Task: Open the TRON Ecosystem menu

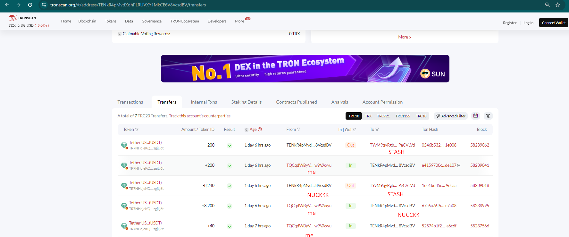Action: tap(185, 21)
